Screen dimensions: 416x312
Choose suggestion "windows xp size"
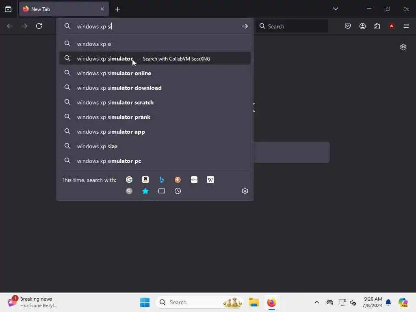click(155, 146)
